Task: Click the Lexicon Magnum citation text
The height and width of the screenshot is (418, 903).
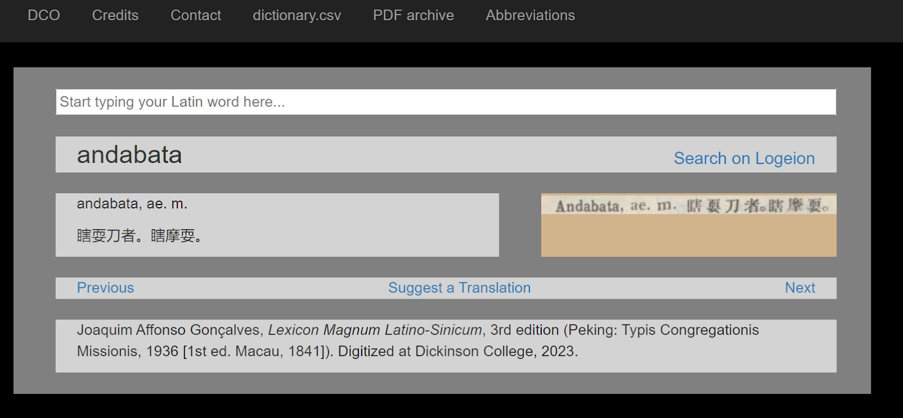Action: coord(375,330)
